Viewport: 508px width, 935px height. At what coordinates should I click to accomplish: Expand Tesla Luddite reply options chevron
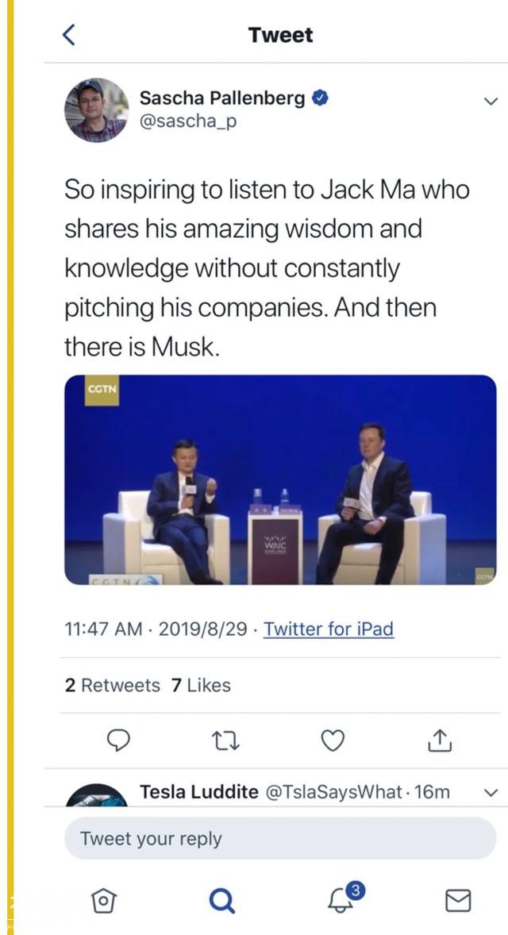(x=491, y=792)
